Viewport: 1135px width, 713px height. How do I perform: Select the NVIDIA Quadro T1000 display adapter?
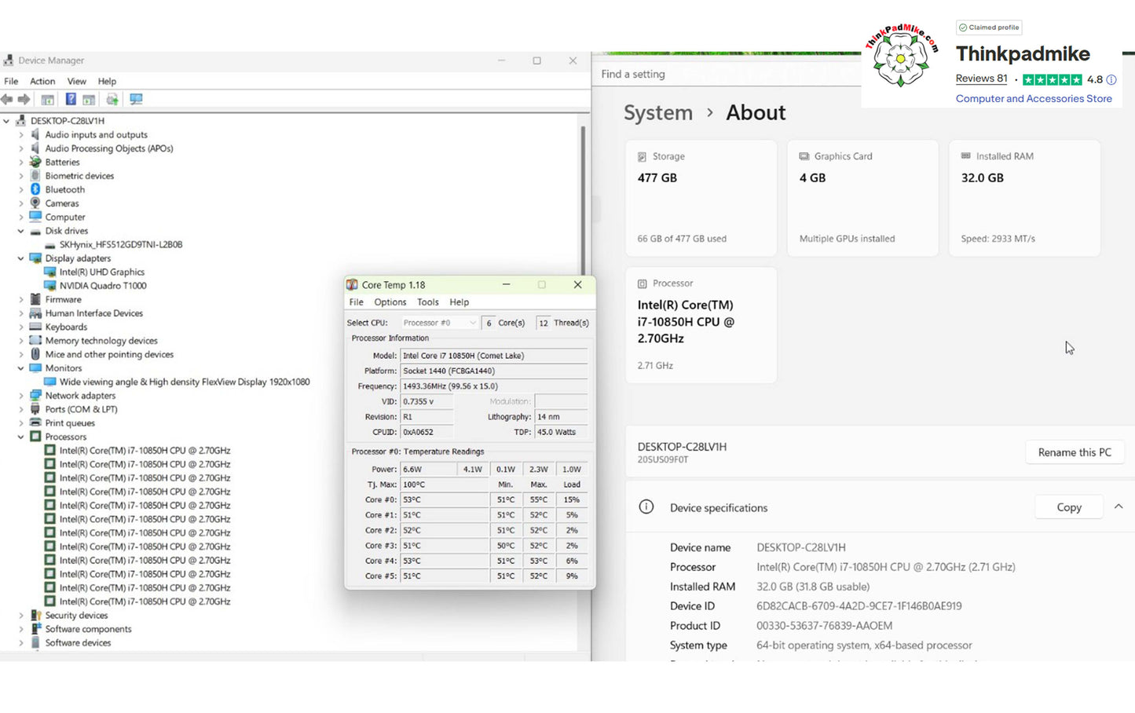click(102, 286)
